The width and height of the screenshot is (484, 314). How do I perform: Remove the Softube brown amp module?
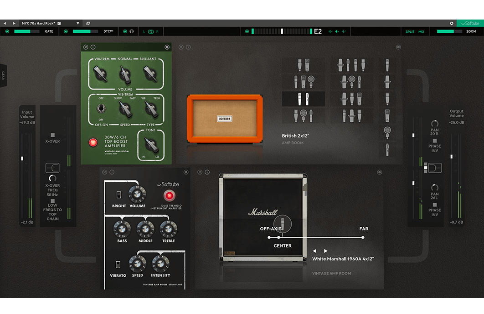105,172
